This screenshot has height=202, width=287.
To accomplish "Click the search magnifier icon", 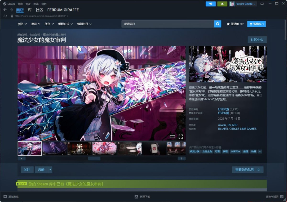I will 217,24.
